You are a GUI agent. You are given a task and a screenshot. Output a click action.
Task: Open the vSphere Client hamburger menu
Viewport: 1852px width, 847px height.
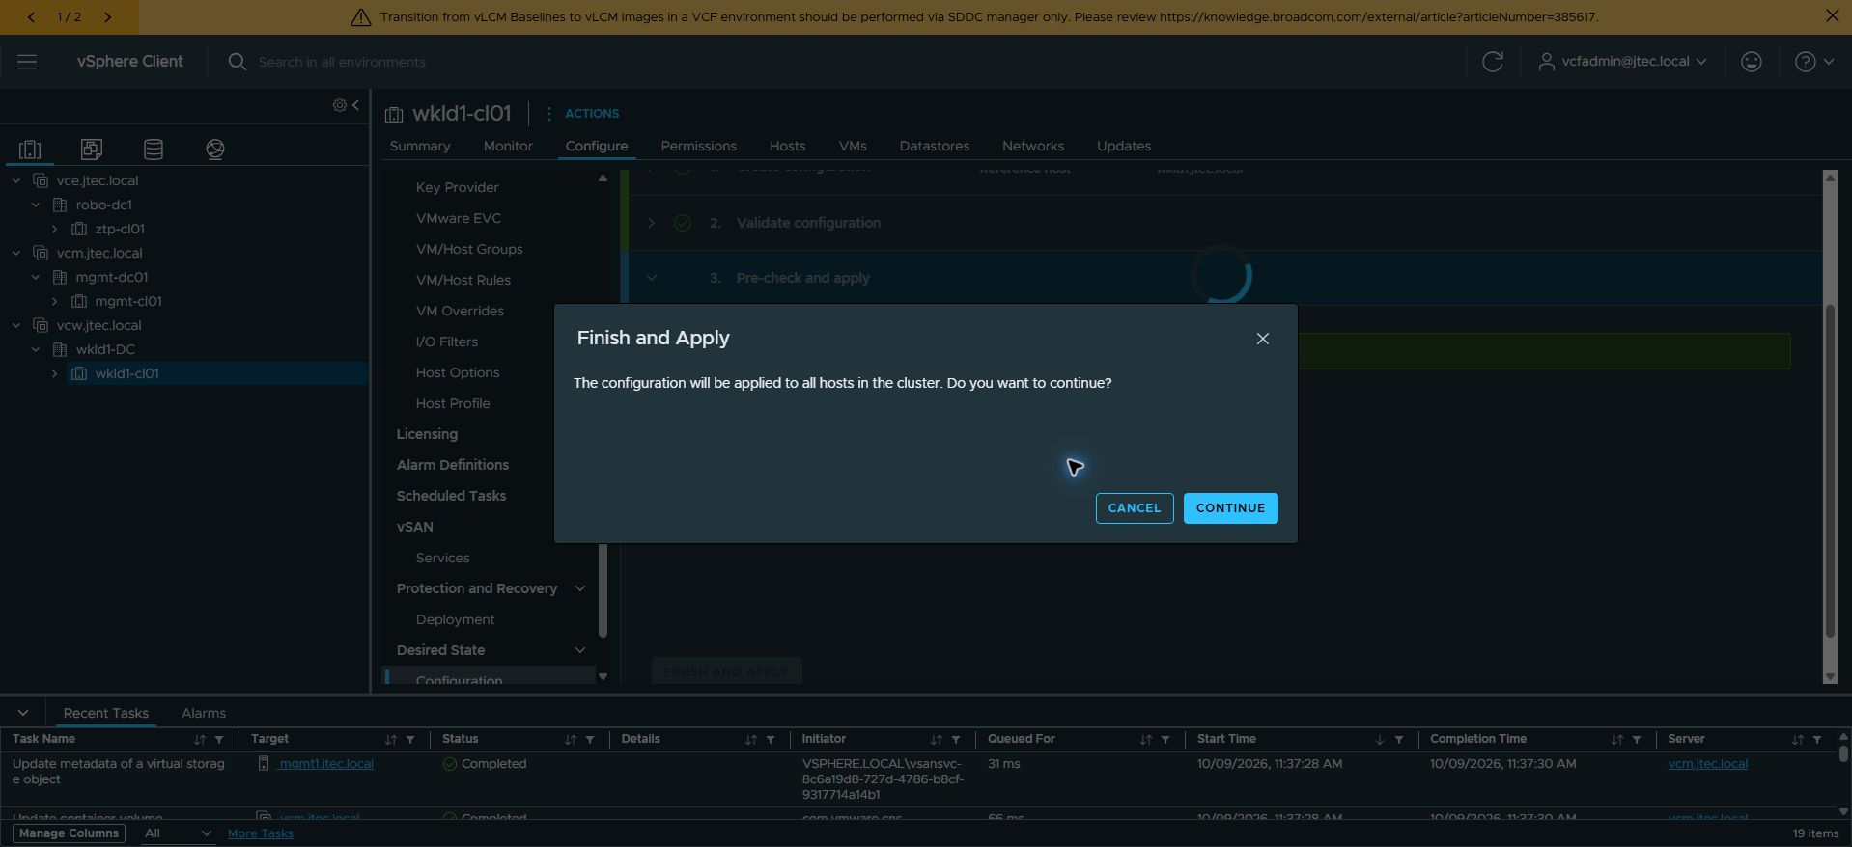(27, 62)
